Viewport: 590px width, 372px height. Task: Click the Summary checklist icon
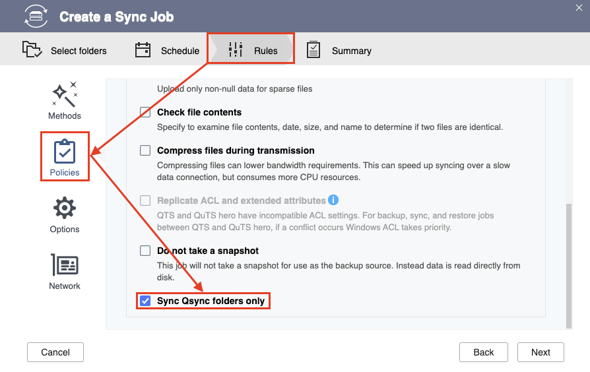pyautogui.click(x=313, y=49)
